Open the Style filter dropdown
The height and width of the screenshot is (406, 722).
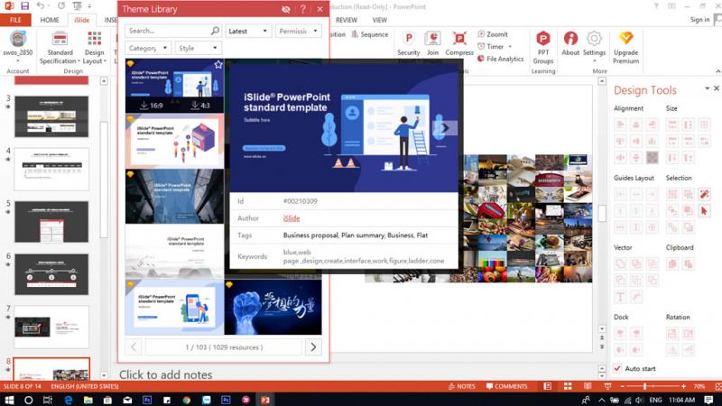point(197,48)
